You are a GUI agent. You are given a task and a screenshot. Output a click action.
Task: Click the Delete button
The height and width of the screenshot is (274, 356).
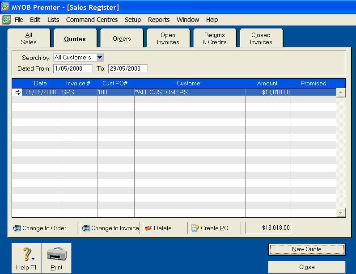(165, 228)
